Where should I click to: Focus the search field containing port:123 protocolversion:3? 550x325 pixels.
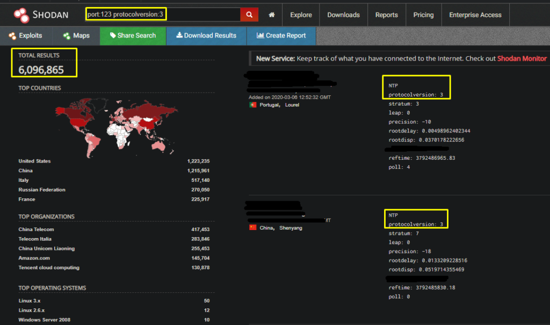pyautogui.click(x=163, y=14)
